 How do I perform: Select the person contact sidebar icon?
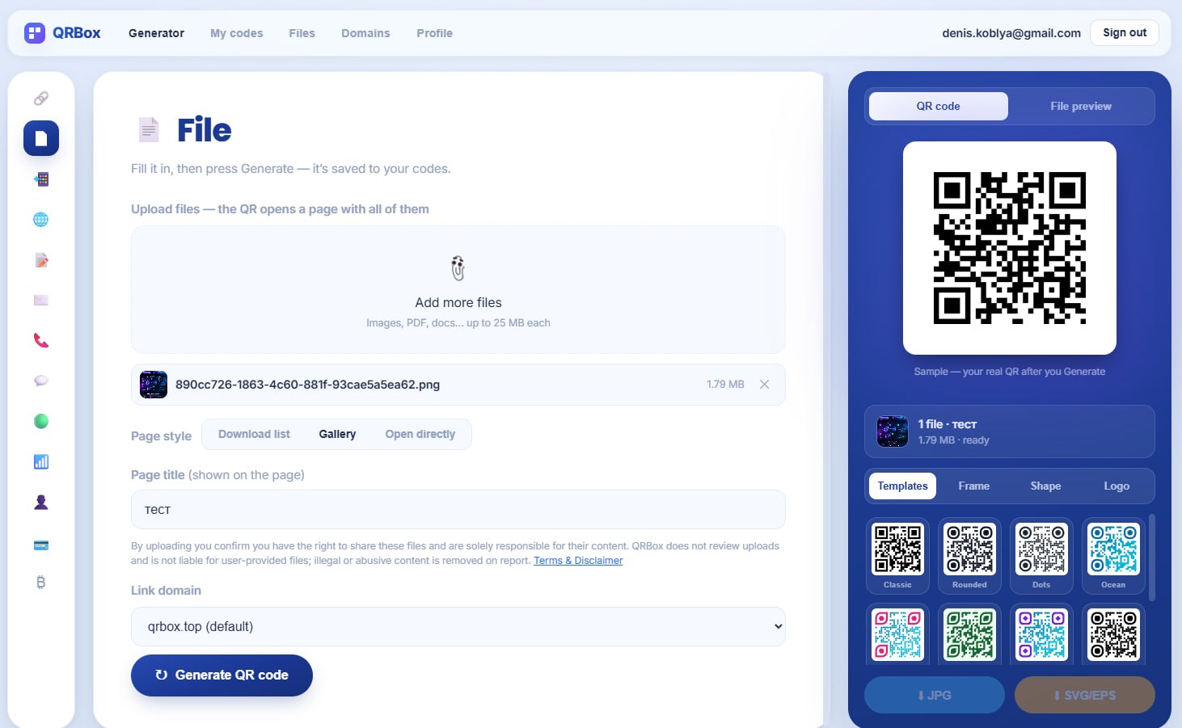[x=41, y=503]
